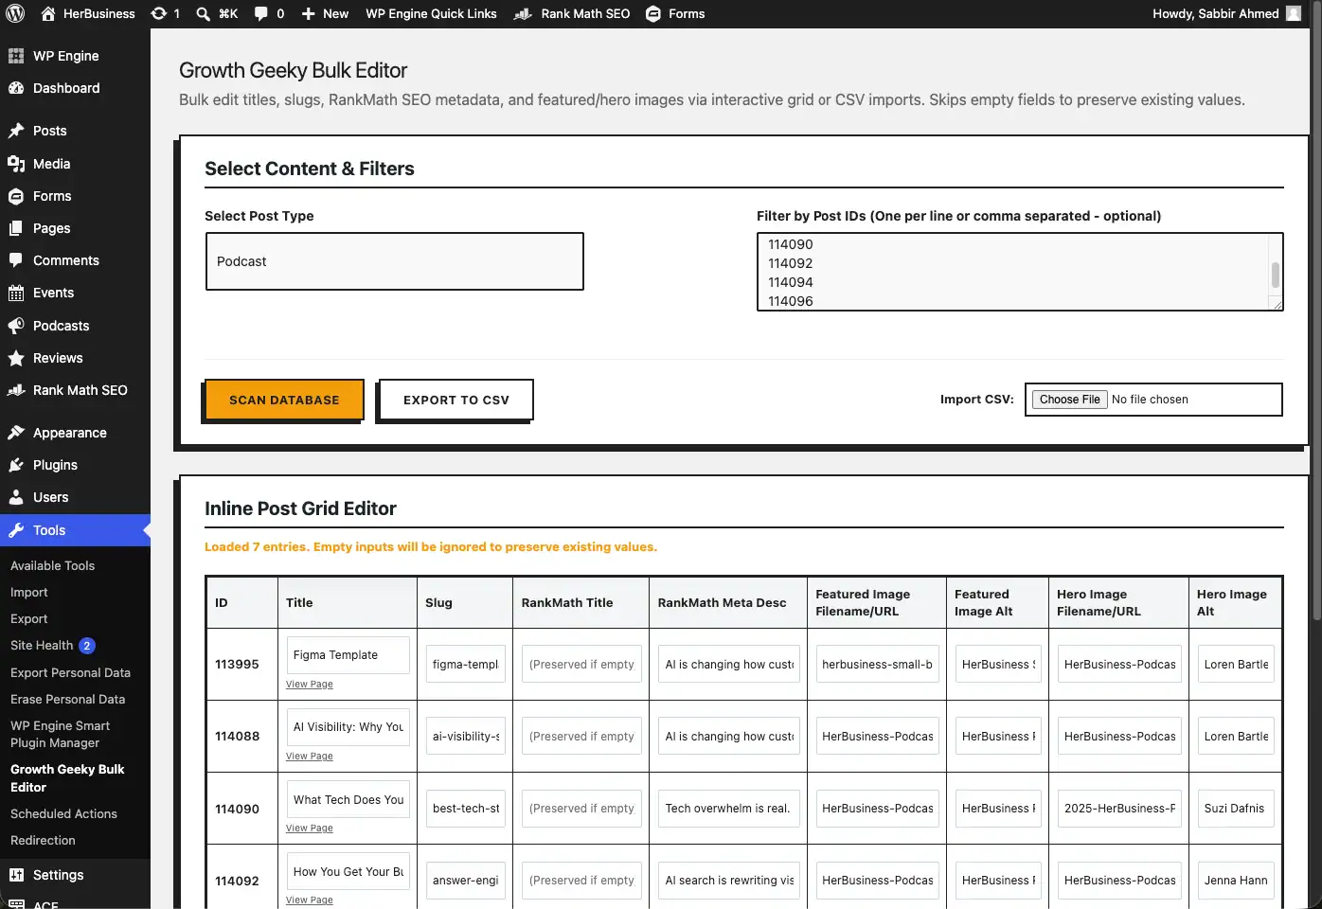
Task: Edit the Suzi Dafnis hero alt field
Action: click(1236, 809)
